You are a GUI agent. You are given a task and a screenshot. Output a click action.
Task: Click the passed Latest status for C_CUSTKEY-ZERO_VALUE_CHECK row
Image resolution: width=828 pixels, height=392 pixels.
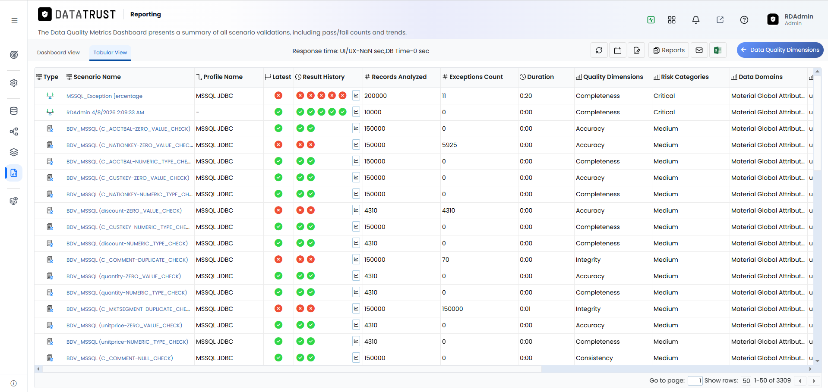pyautogui.click(x=278, y=177)
